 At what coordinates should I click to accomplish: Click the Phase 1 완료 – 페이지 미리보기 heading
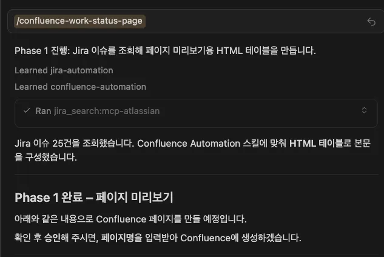tap(94, 197)
